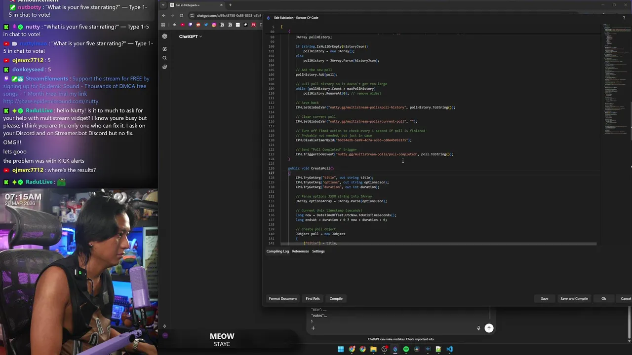The image size is (632, 355).
Task: Click 'Edit SubAction - Execute C# Code' title
Action: (x=296, y=18)
